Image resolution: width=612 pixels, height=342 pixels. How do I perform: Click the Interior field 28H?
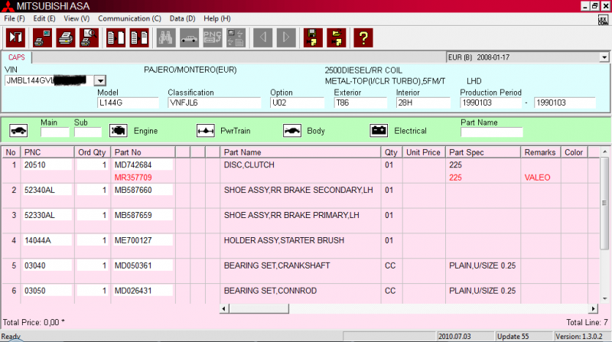(x=423, y=103)
